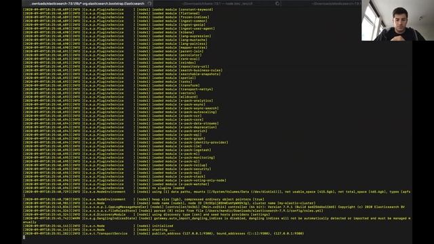The width and height of the screenshot is (434, 244).
Task: Click the log text [x-pack-voting-only-node]
Action: click(x=203, y=181)
